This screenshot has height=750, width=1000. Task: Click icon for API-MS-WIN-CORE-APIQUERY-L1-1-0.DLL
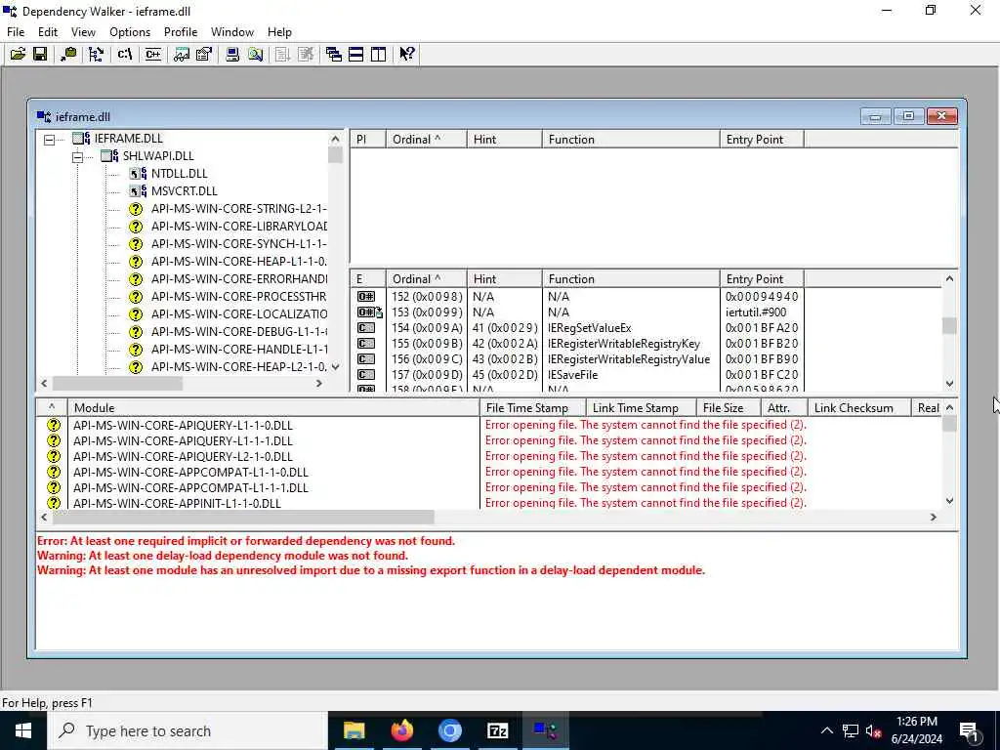tap(54, 426)
